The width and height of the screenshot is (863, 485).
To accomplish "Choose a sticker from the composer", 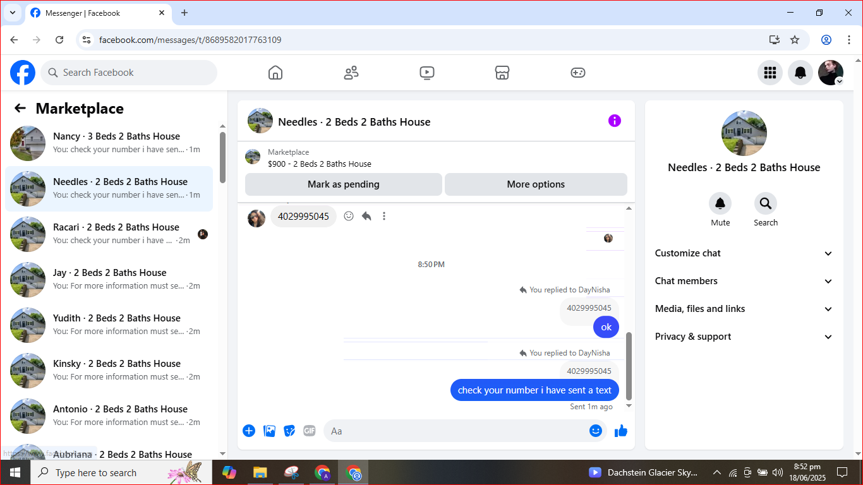I will [x=289, y=431].
